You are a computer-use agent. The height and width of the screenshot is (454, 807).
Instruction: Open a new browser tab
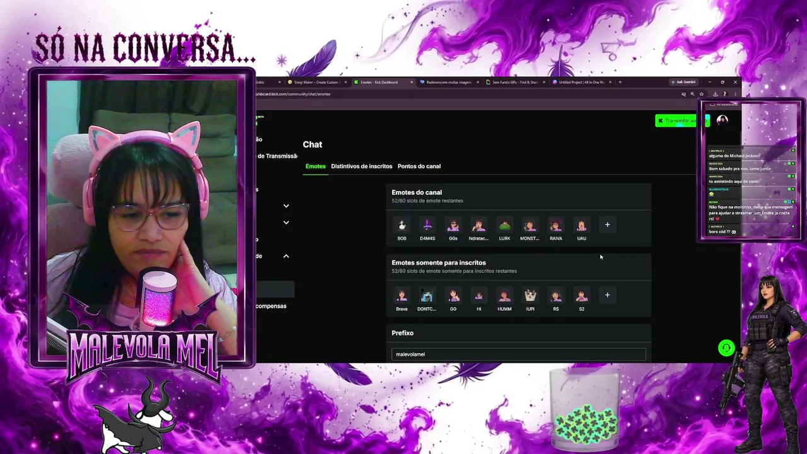620,82
